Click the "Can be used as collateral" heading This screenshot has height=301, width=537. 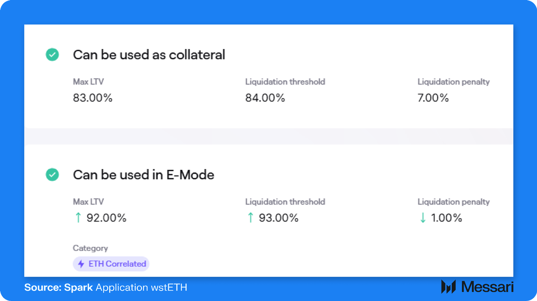pos(149,55)
